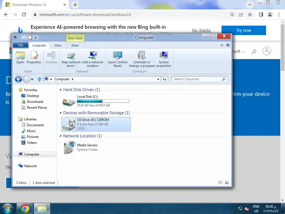This screenshot has height=214, width=285.
Task: Choose Add a network location
Action: (92, 59)
